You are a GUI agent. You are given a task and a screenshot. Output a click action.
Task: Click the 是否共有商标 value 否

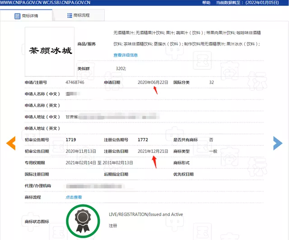click(211, 140)
